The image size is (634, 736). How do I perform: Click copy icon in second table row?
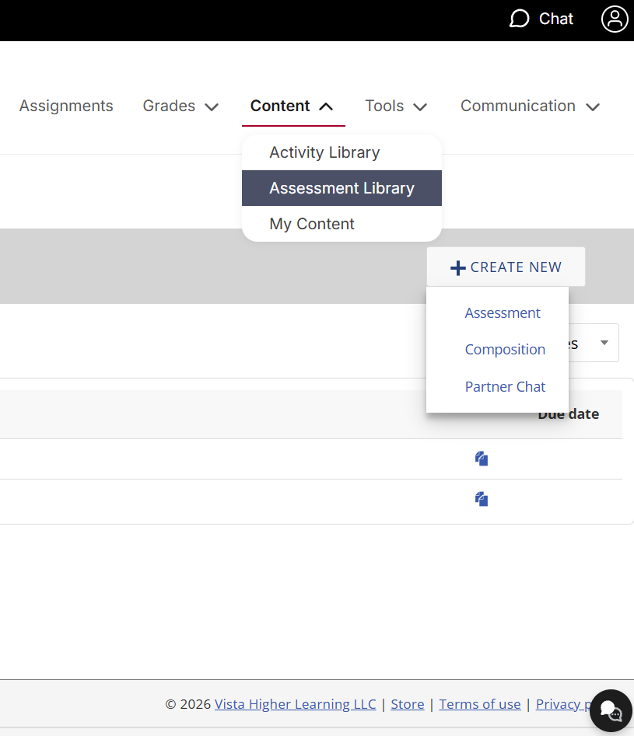pyautogui.click(x=482, y=499)
